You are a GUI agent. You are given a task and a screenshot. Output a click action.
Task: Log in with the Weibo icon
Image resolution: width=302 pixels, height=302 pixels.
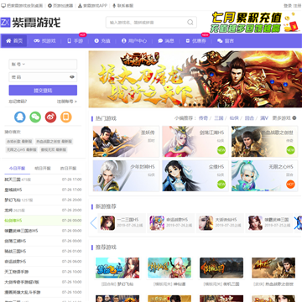click(50, 117)
